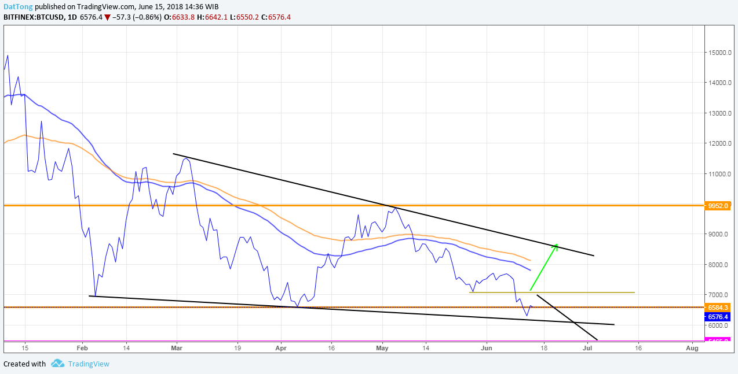Viewport: 738px width, 374px height.
Task: Click the red down-triangle change indicator
Action: click(107, 17)
